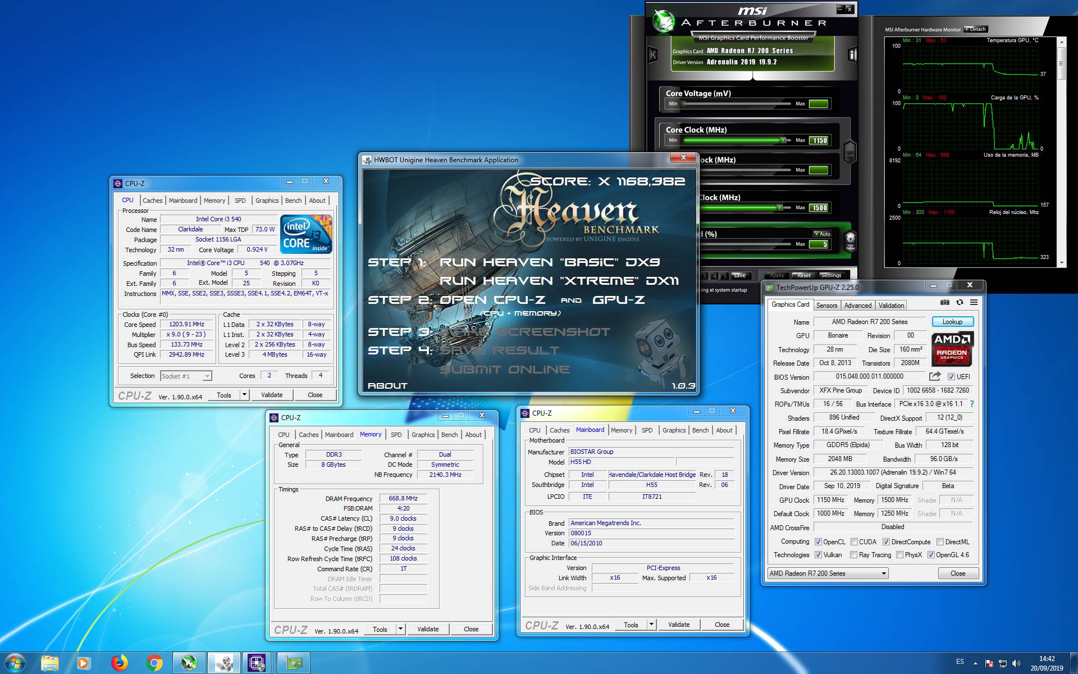Click the Memory Clock slider handle at 1500

point(779,207)
